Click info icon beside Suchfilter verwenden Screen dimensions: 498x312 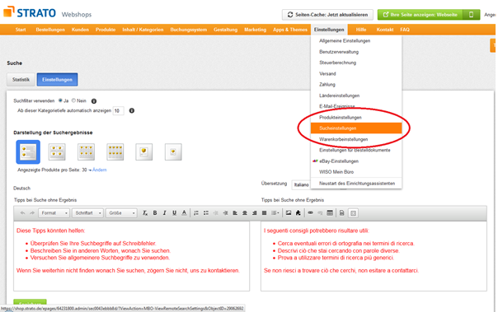pyautogui.click(x=94, y=101)
